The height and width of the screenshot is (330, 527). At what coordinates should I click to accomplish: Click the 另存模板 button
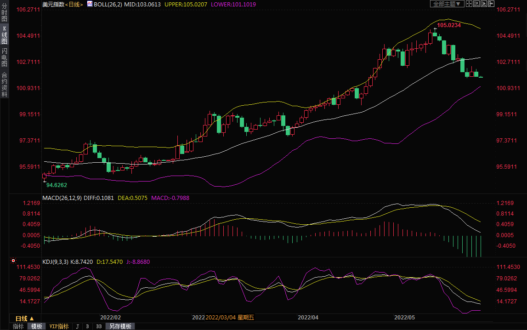(120, 326)
